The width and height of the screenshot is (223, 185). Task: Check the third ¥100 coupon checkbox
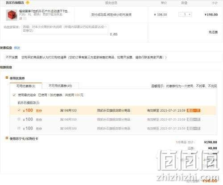point(19,128)
